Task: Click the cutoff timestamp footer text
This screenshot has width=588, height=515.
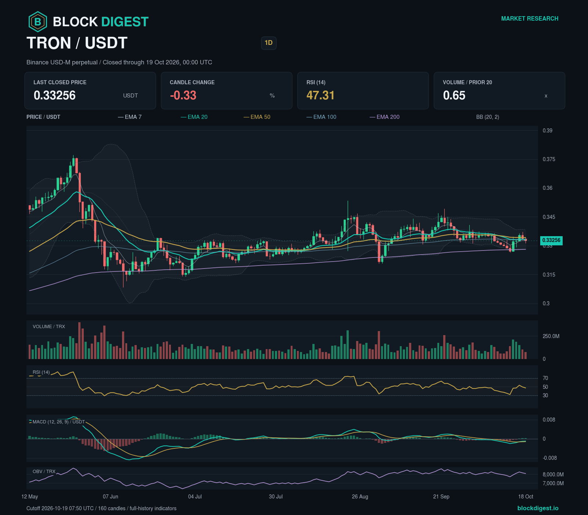Action: coord(101,508)
